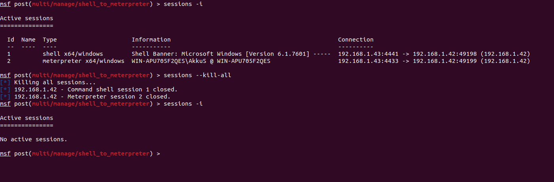554x182 pixels.
Task: Click the 'Killing all sessions...' status line
Action: coord(55,82)
